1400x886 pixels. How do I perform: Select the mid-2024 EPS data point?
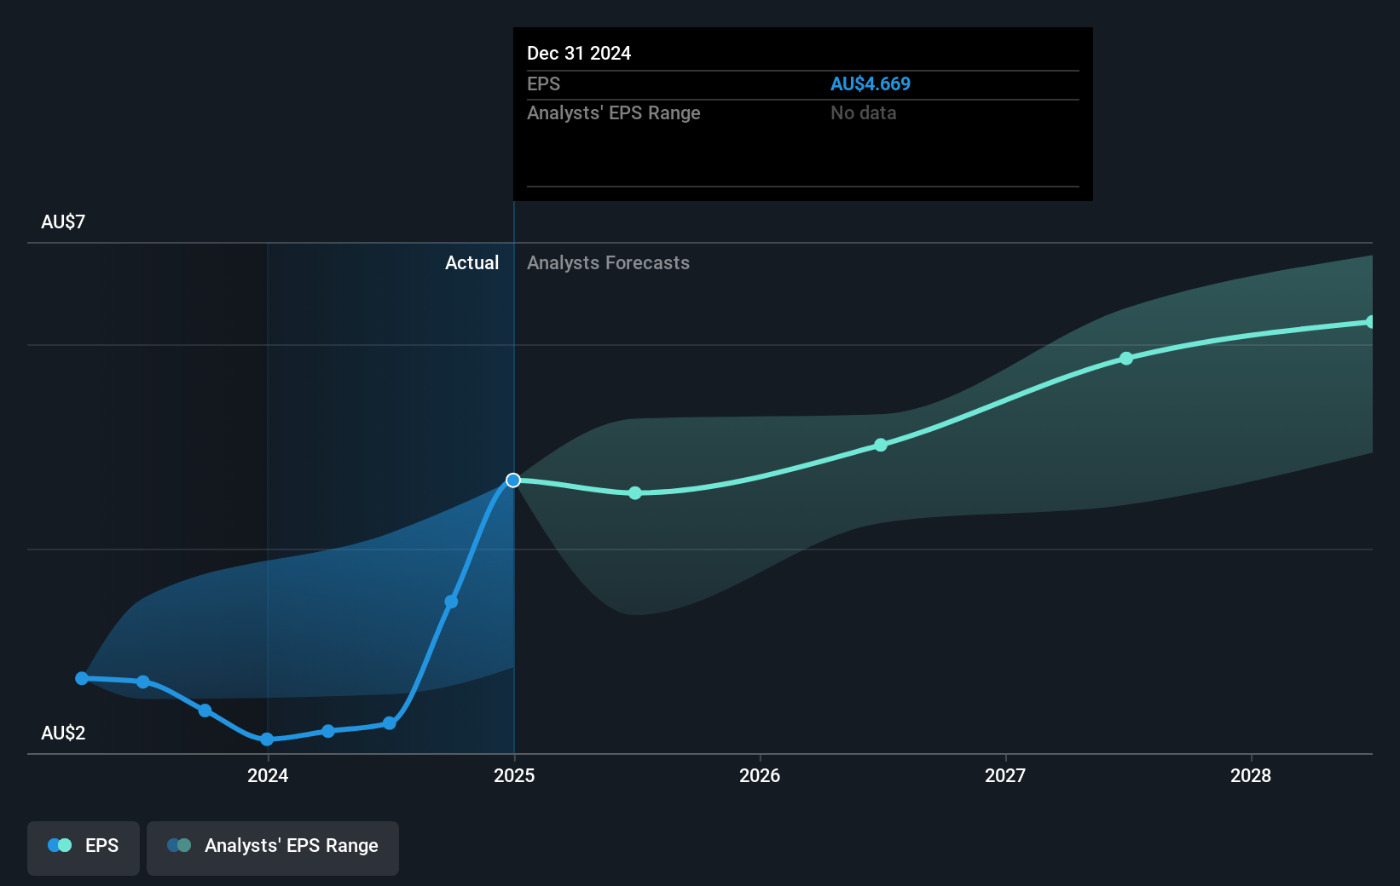[x=390, y=723]
